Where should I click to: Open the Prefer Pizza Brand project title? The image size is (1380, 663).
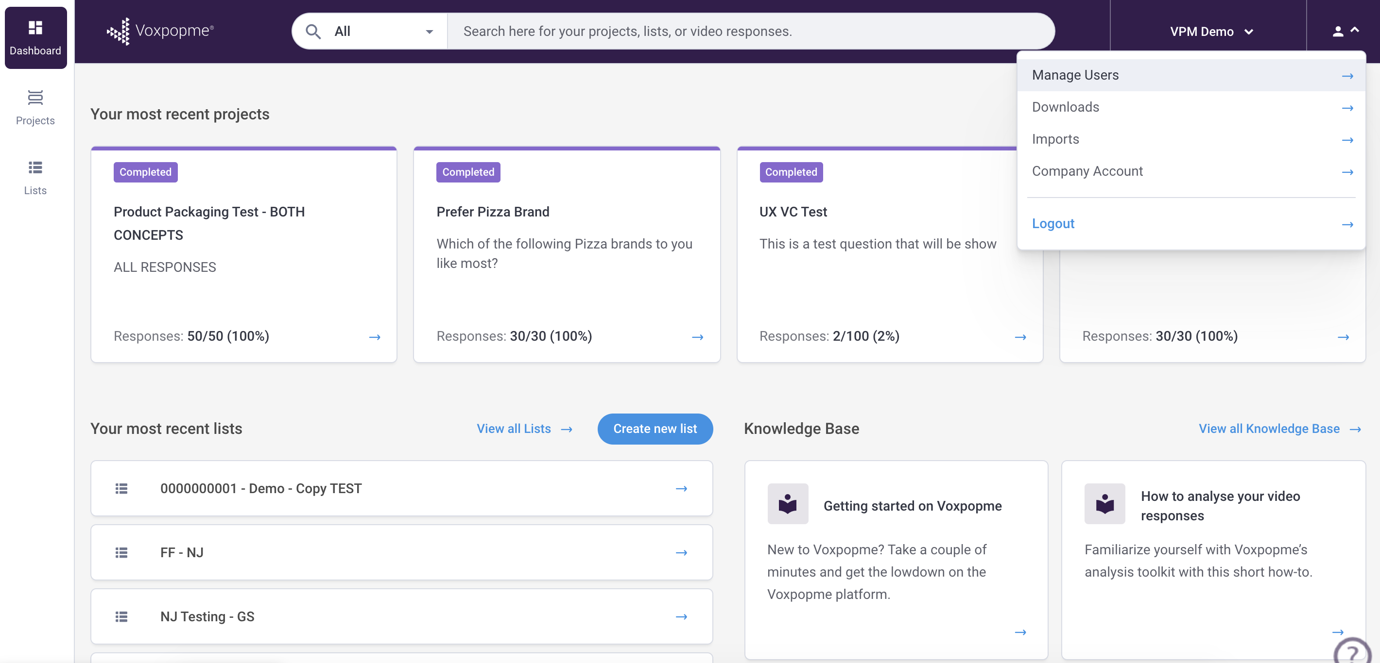493,212
